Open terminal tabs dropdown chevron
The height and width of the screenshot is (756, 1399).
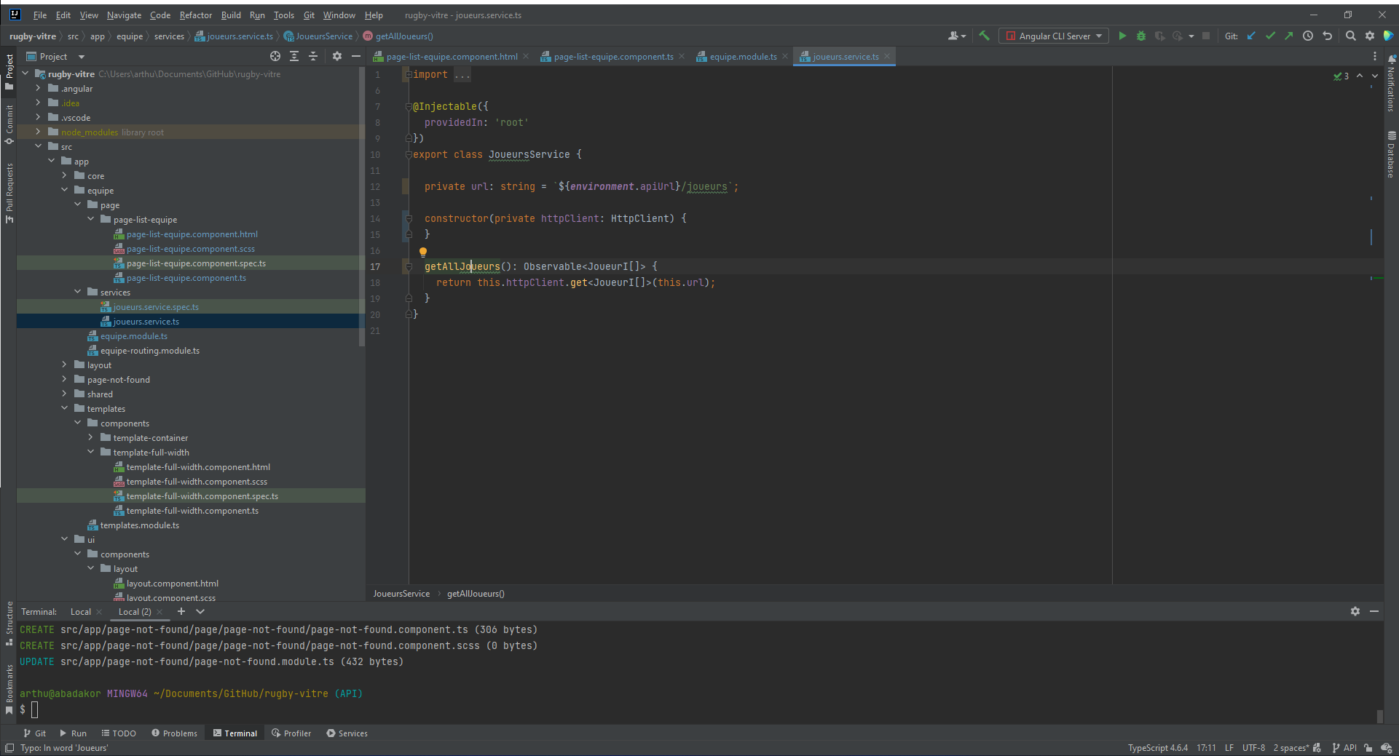coord(200,611)
